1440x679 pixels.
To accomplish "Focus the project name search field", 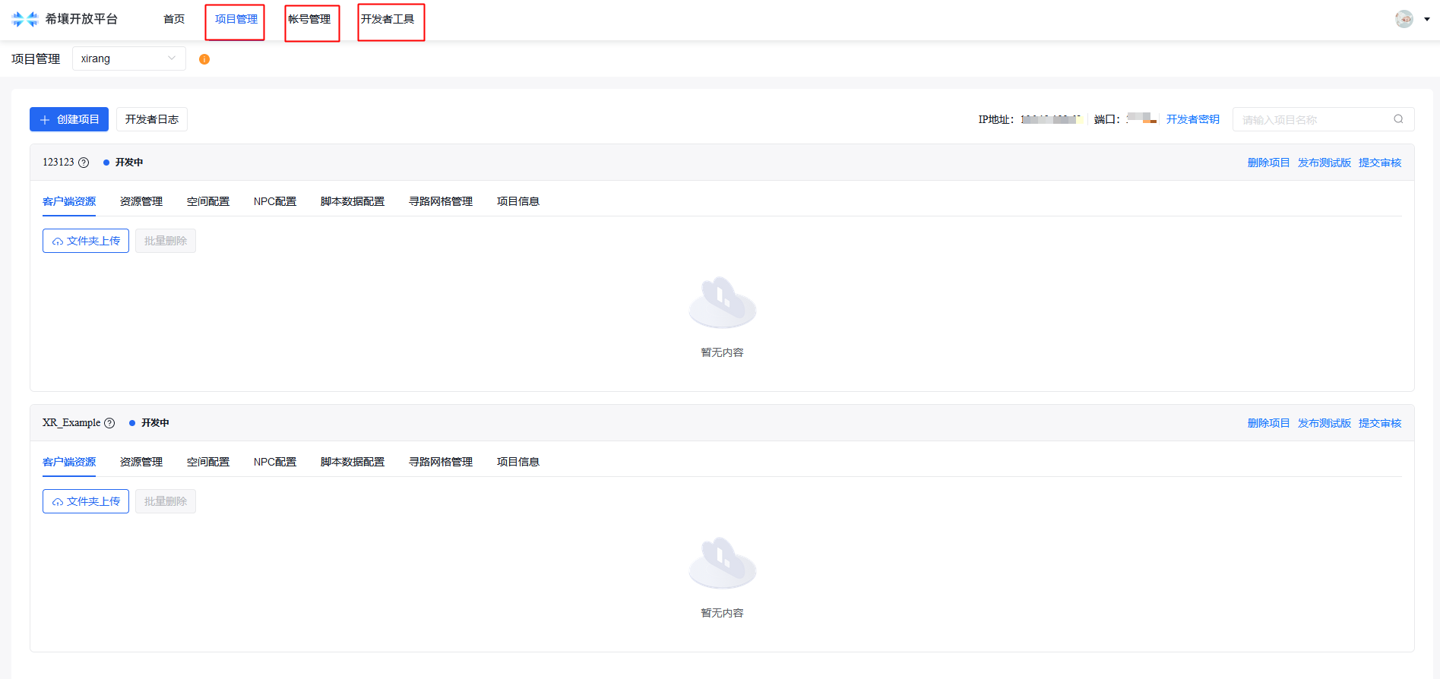I will [1313, 119].
